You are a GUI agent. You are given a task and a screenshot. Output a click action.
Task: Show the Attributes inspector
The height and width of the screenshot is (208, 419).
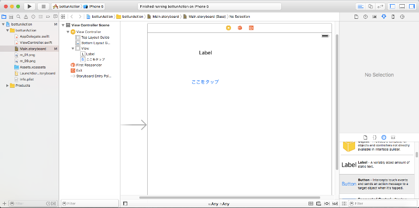384,17
